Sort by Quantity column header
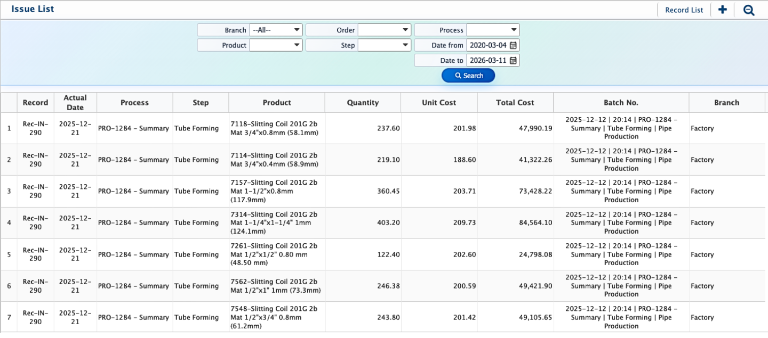This screenshot has height=338, width=768. coord(363,103)
